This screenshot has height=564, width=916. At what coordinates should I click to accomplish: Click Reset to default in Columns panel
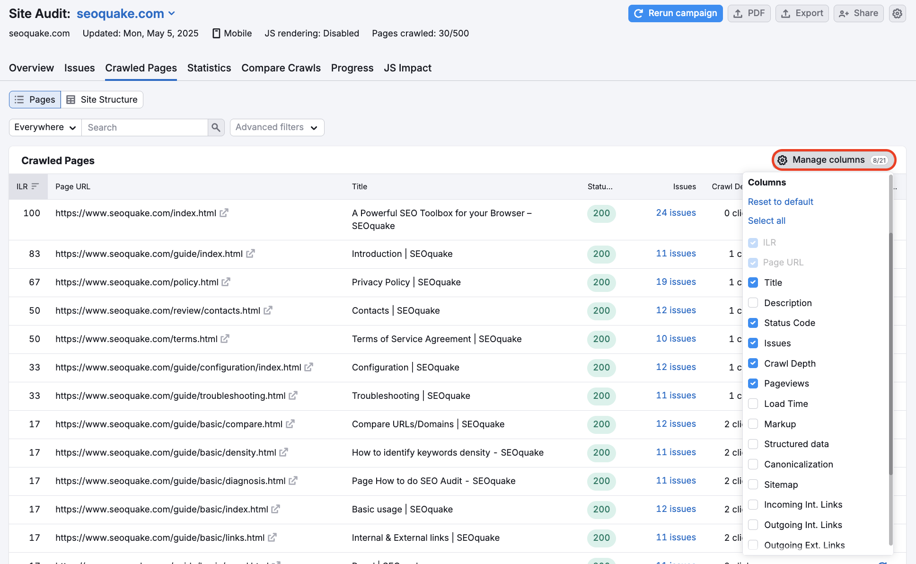coord(780,202)
